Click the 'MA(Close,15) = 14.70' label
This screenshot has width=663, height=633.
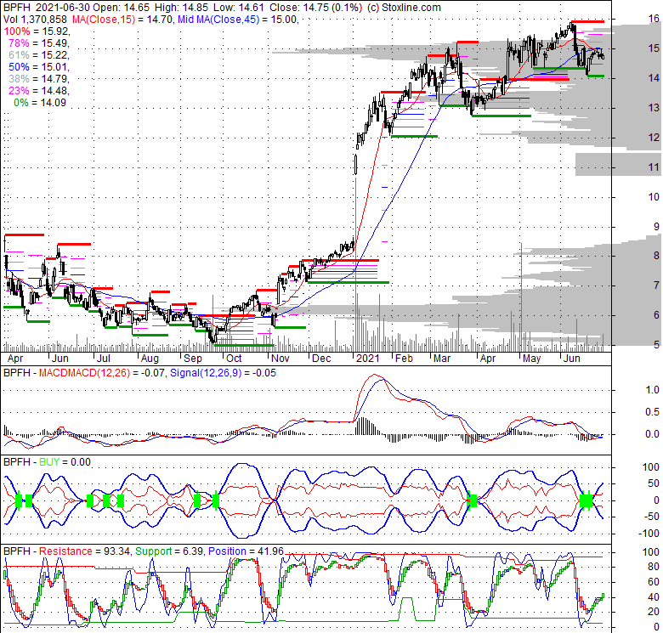coord(123,19)
